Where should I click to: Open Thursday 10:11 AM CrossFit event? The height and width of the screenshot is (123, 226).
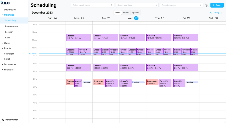click(159, 37)
